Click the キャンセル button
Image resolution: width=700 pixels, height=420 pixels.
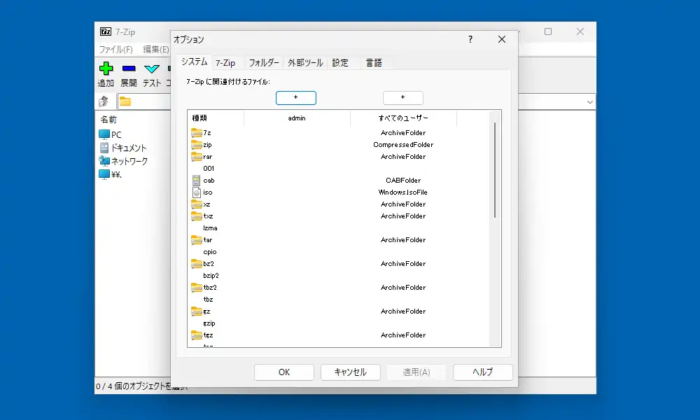[351, 372]
